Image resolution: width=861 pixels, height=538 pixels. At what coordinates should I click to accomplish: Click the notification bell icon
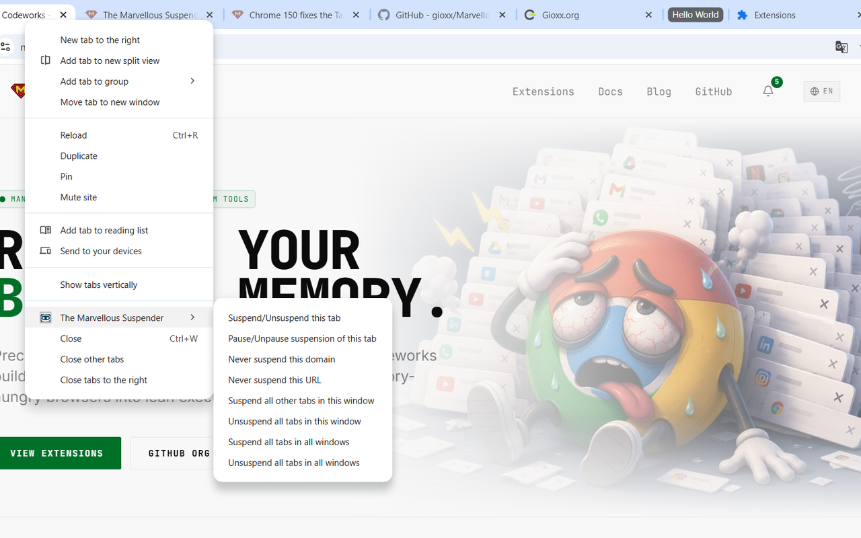[768, 91]
